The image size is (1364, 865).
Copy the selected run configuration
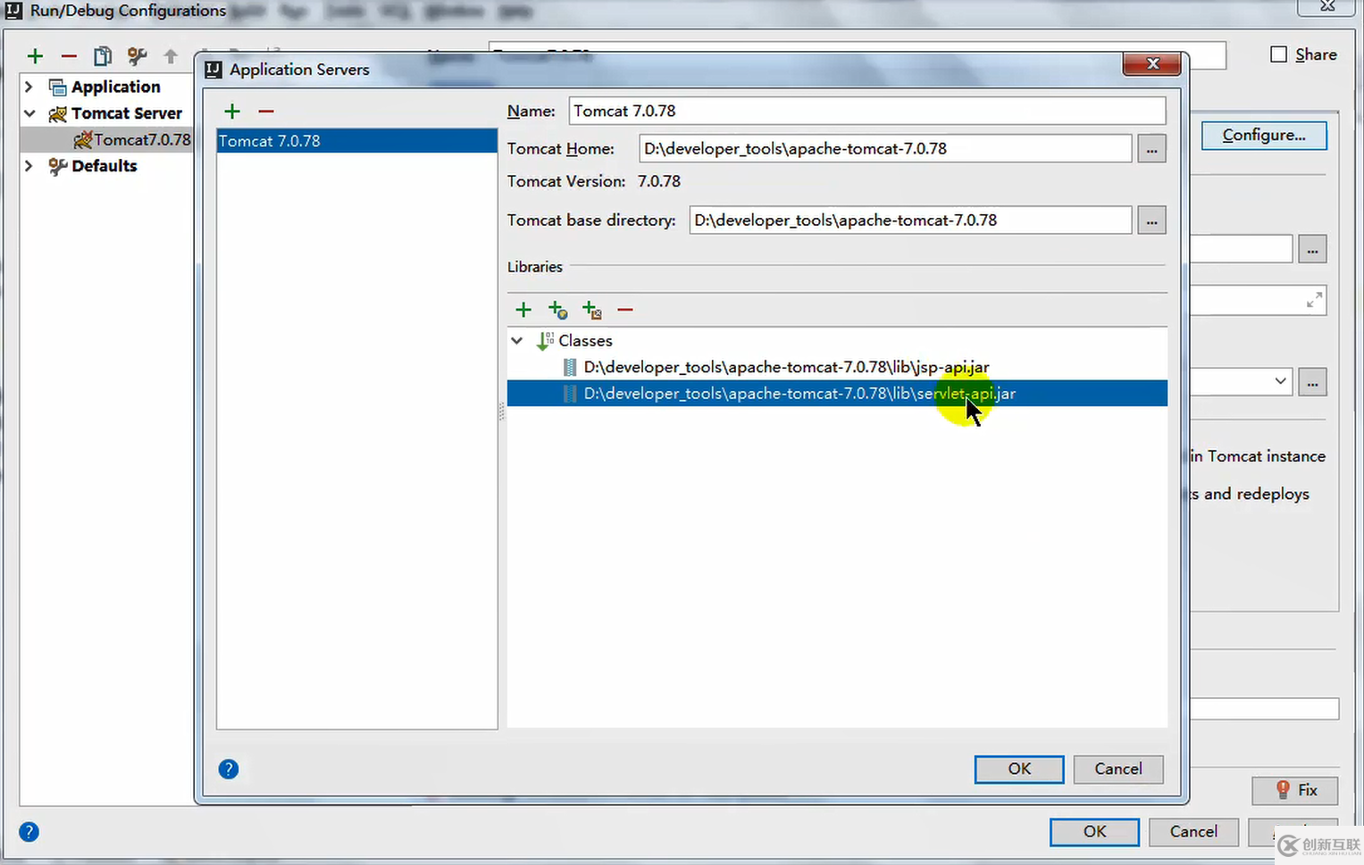tap(103, 56)
